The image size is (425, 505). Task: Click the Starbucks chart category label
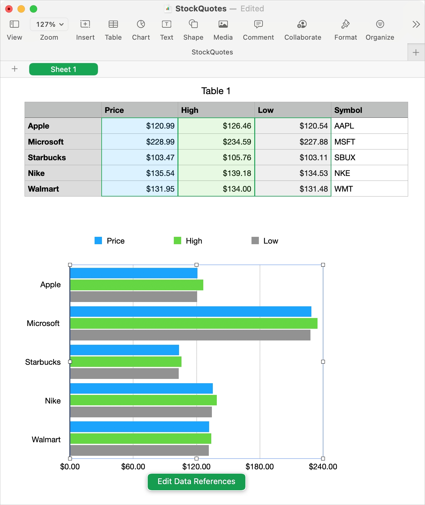coord(43,362)
